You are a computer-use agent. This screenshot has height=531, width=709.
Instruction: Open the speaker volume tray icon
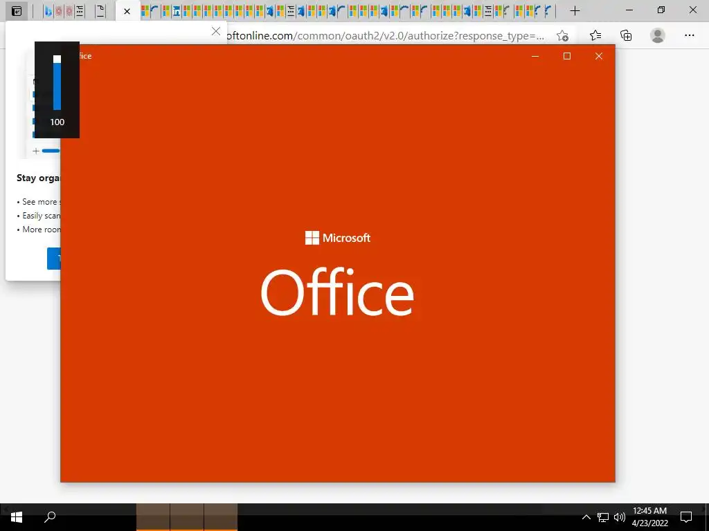click(x=620, y=517)
